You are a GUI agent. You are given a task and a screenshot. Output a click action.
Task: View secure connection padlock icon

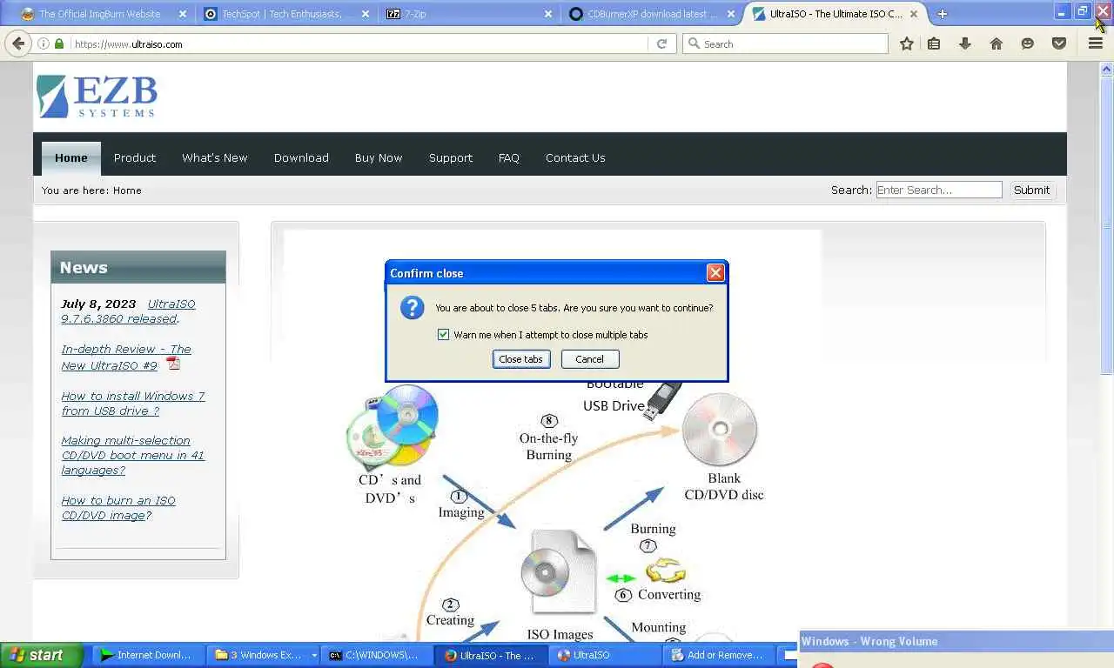pos(59,43)
